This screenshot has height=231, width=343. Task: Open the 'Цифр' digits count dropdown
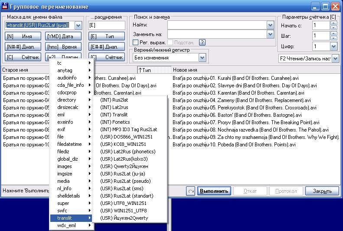333,46
